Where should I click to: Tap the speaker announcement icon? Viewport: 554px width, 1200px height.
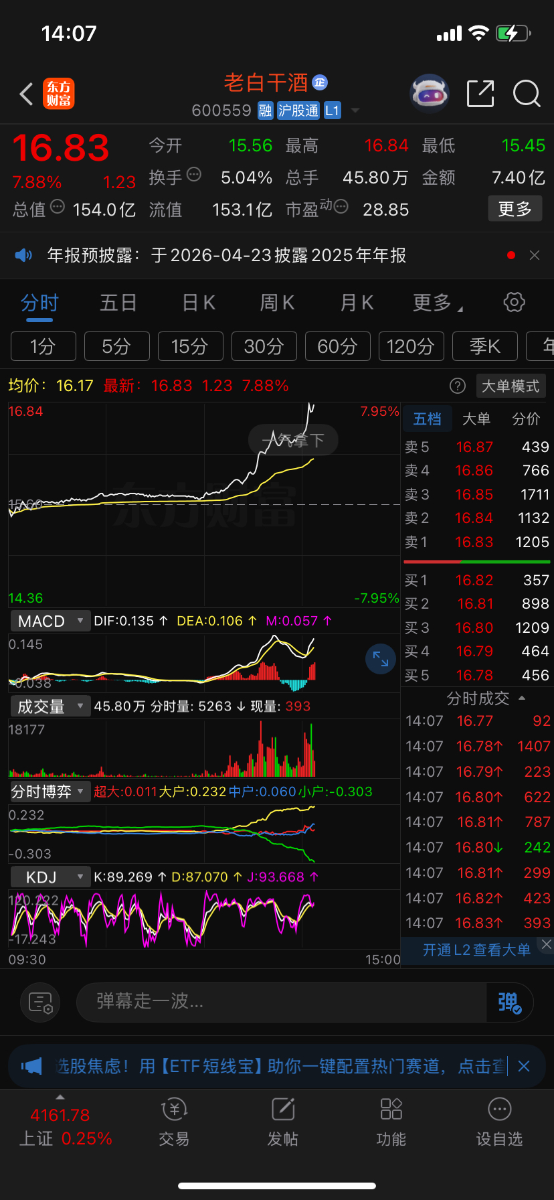[24, 255]
